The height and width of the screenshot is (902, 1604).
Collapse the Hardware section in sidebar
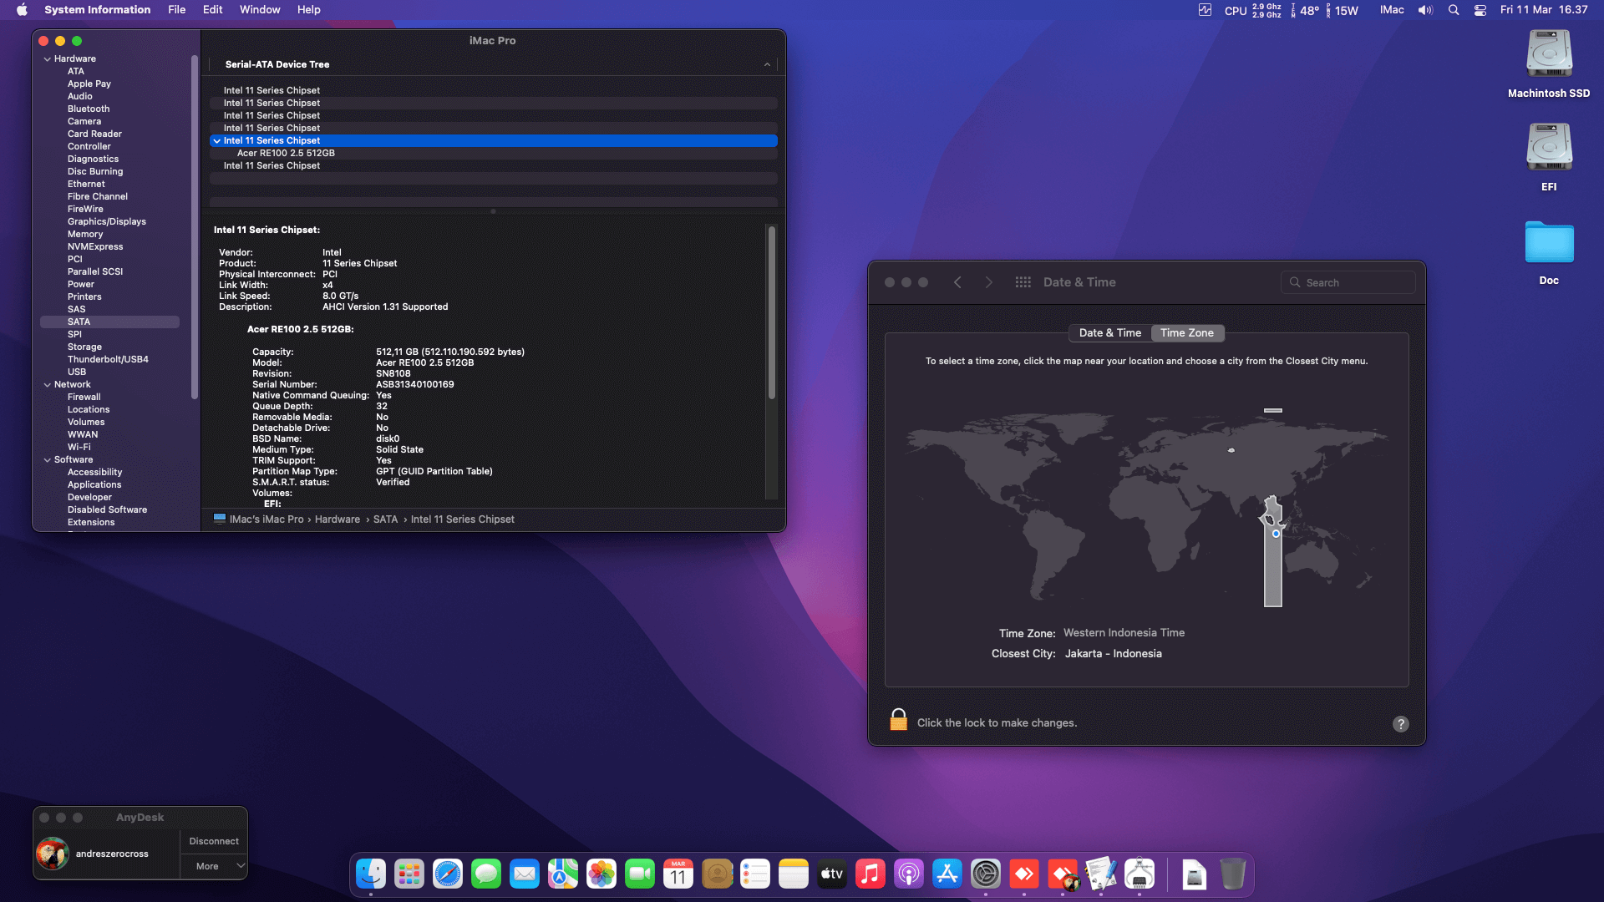[x=48, y=59]
